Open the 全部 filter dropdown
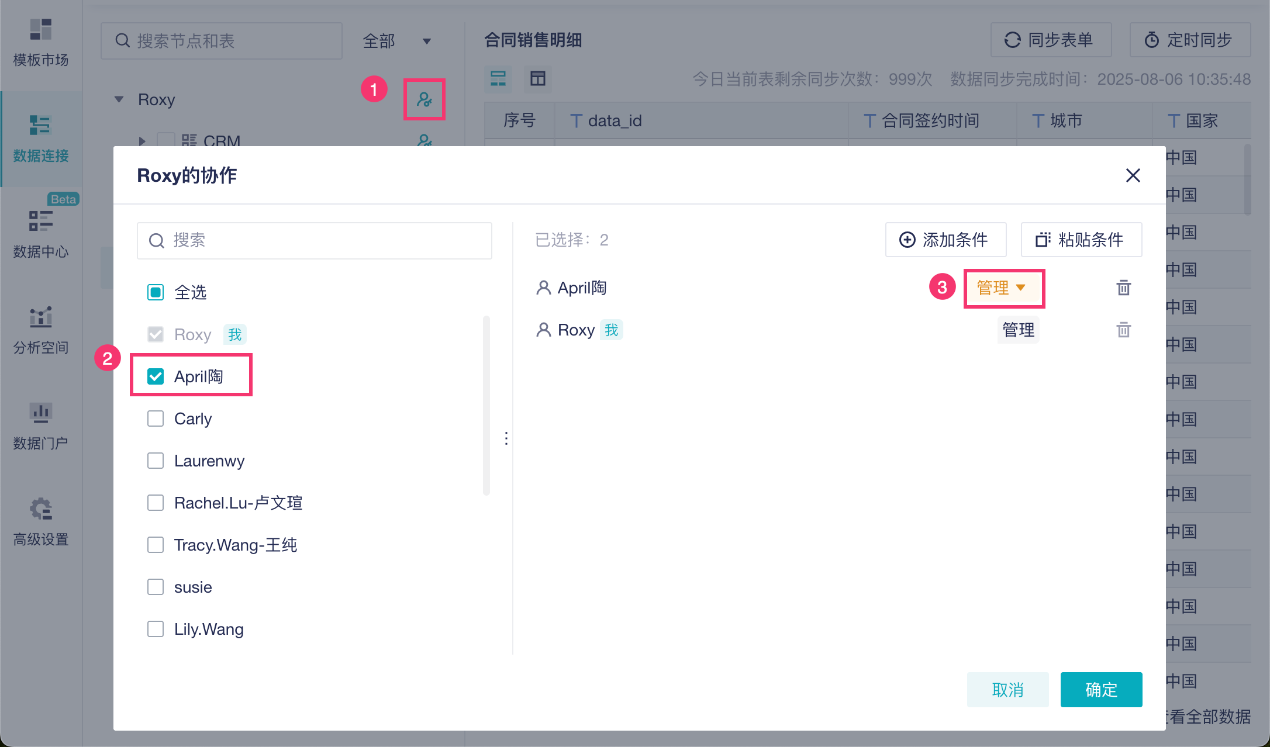 click(396, 41)
